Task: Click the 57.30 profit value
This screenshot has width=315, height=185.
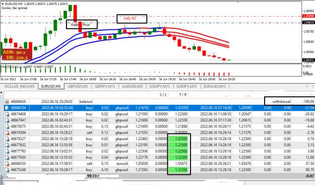Action: tap(310, 164)
